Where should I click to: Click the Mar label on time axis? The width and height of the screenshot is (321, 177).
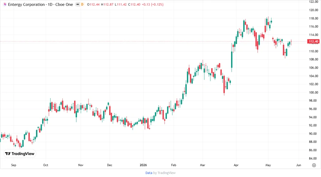[203, 165]
